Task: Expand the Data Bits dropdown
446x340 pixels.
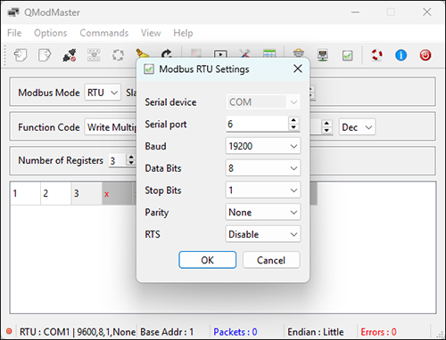Action: (x=263, y=168)
